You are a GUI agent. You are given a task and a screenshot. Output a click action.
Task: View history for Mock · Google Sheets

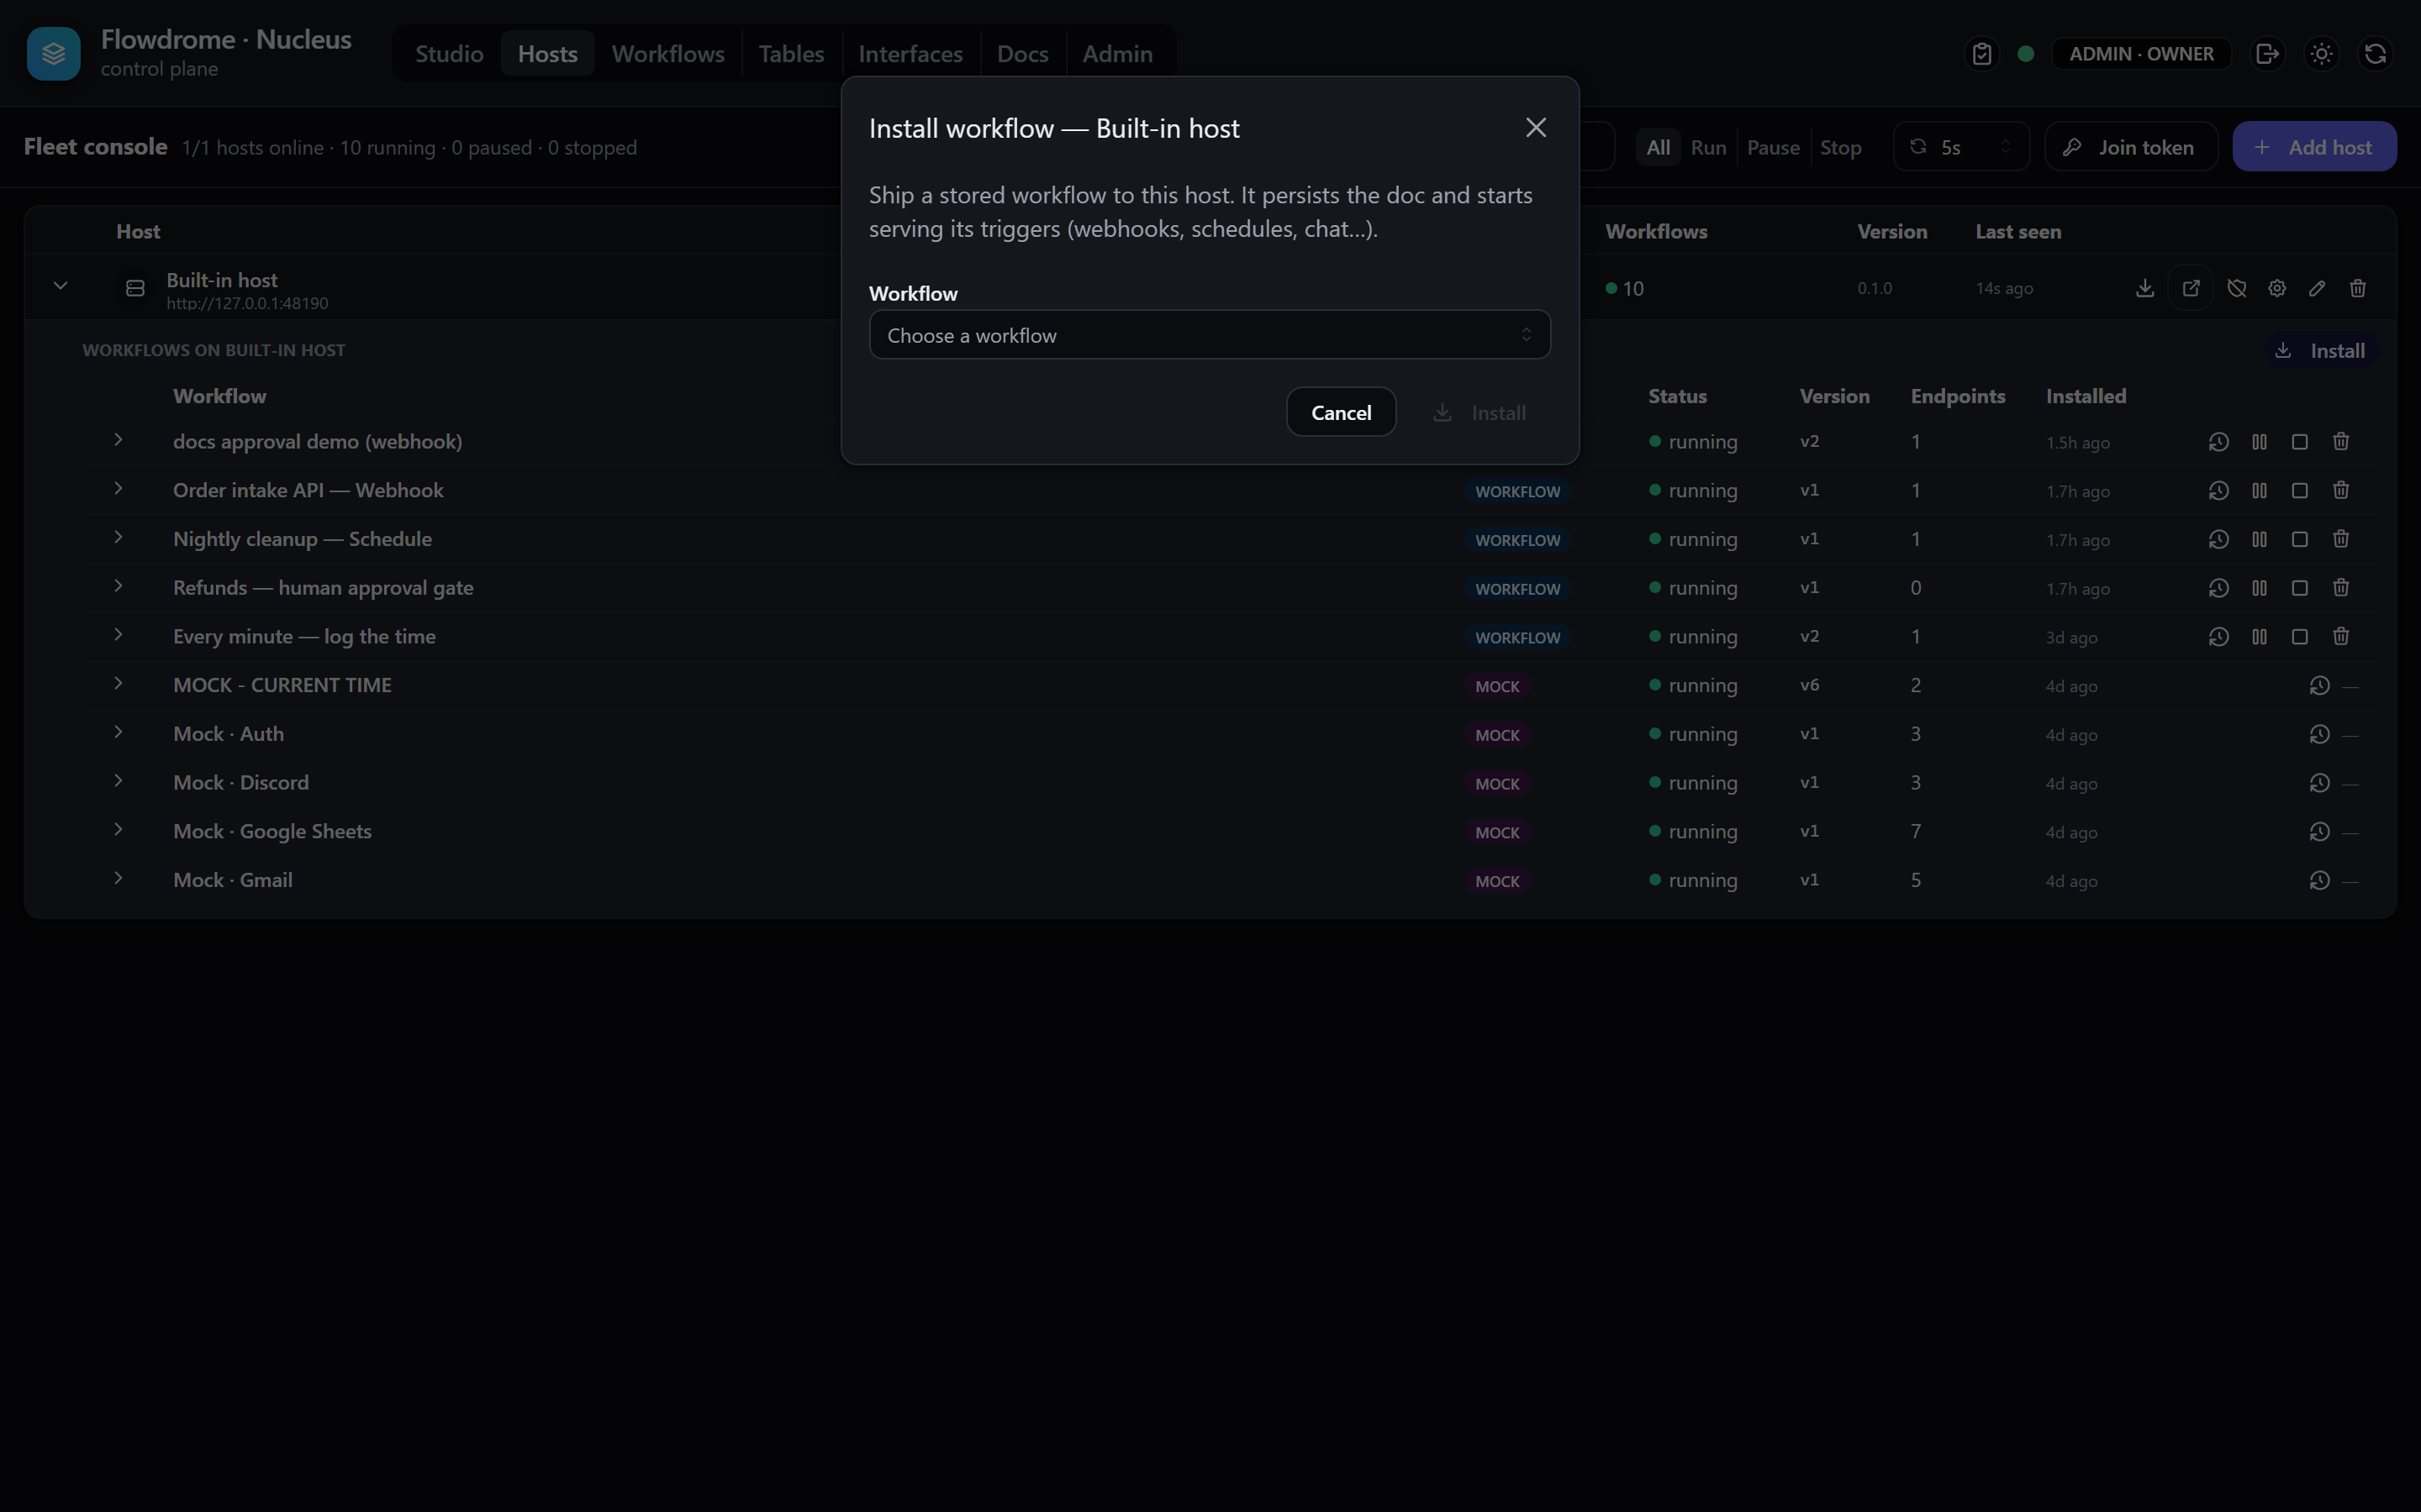[x=2320, y=832]
